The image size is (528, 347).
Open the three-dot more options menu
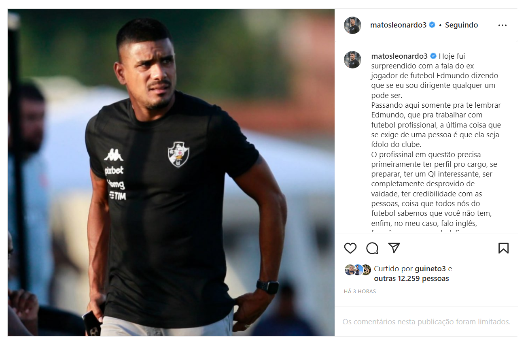tap(503, 25)
